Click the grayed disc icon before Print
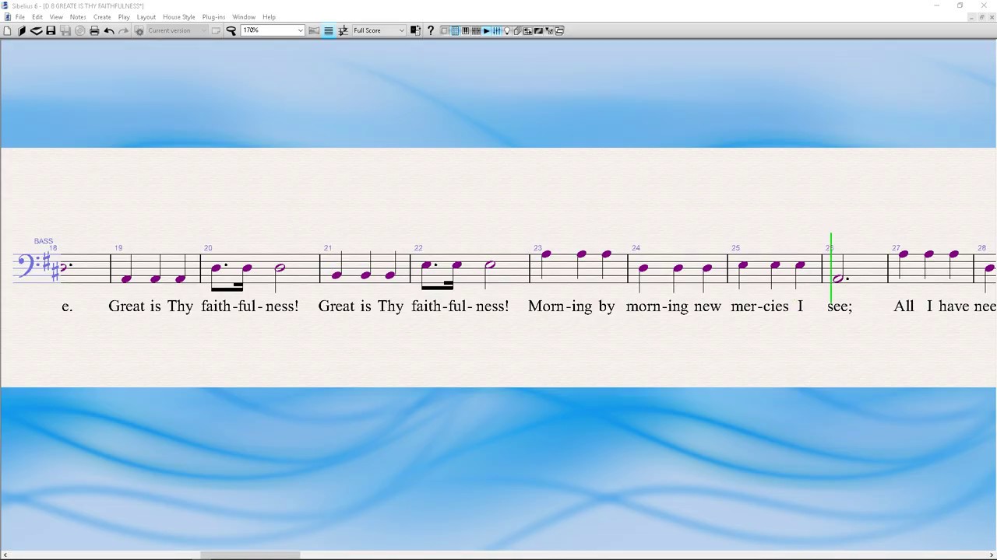 79,30
